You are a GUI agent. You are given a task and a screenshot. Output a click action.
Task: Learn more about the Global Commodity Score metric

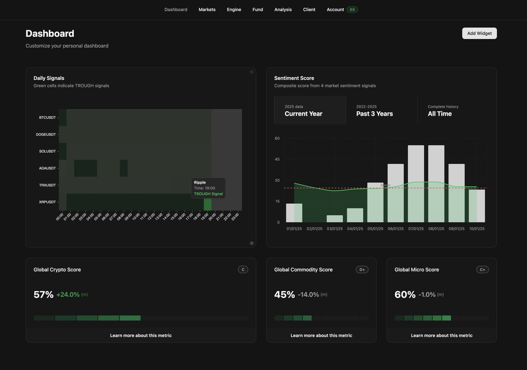pos(321,335)
